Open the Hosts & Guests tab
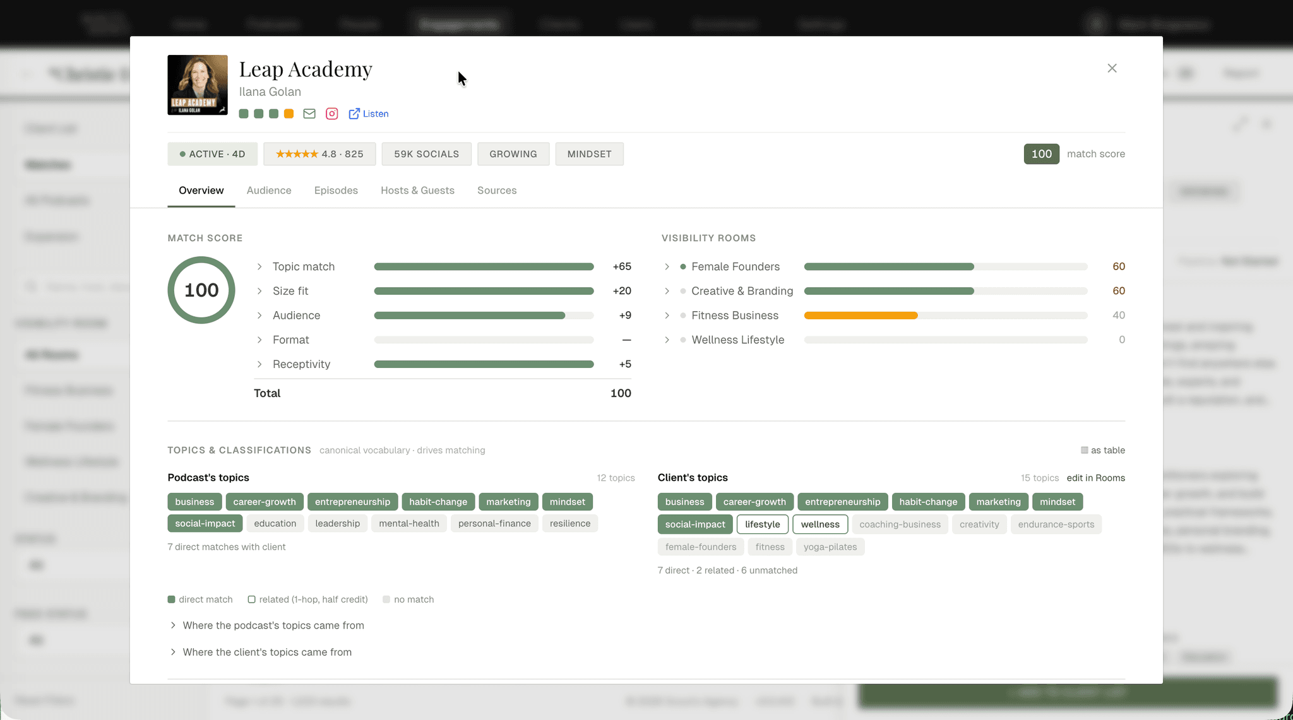 (x=417, y=191)
